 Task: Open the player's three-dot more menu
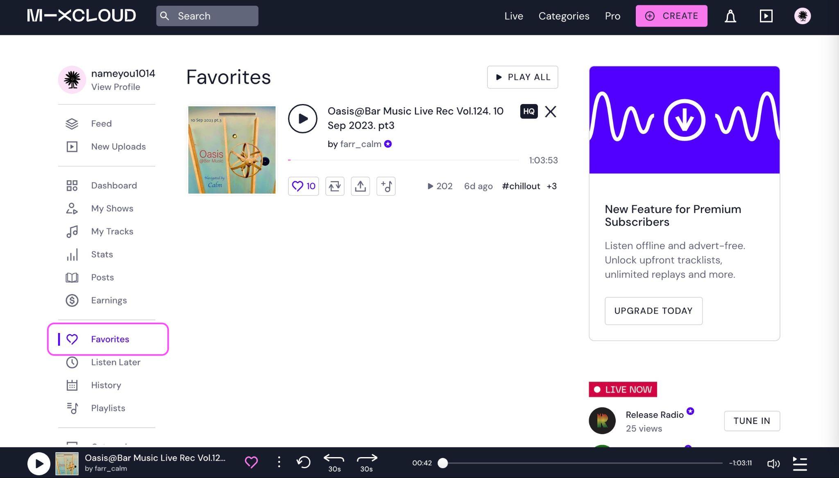pyautogui.click(x=279, y=462)
